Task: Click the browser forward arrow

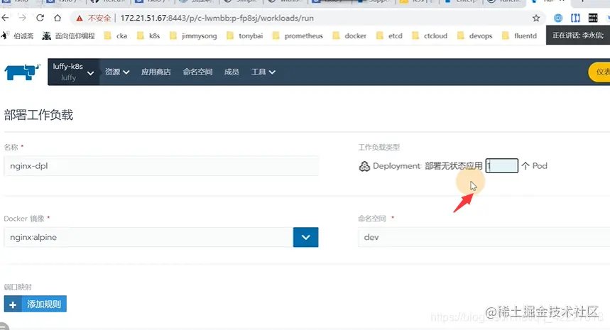Action: point(22,18)
